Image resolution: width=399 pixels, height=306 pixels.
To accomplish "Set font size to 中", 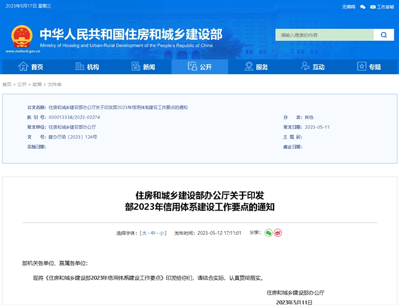I will pos(153,233).
